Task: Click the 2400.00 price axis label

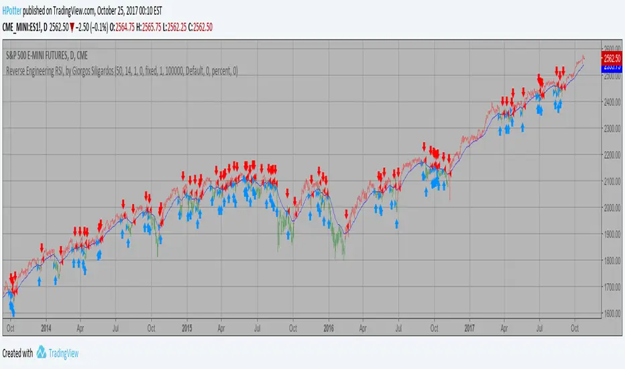Action: [612, 102]
